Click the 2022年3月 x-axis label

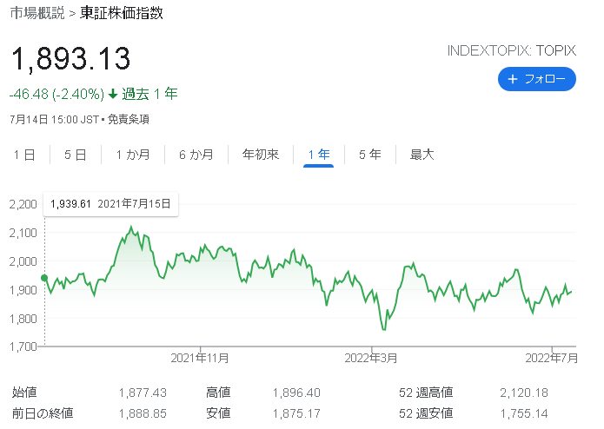(x=372, y=357)
